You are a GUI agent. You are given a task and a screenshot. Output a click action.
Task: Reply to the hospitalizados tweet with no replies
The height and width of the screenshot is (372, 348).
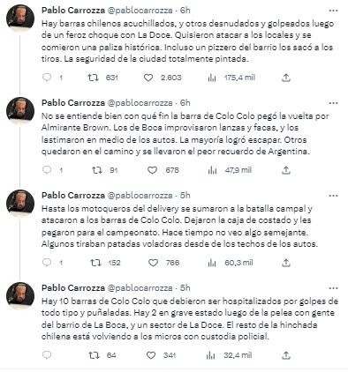[x=47, y=355]
